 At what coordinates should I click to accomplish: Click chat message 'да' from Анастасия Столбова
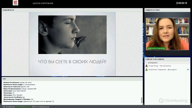[24, 97]
